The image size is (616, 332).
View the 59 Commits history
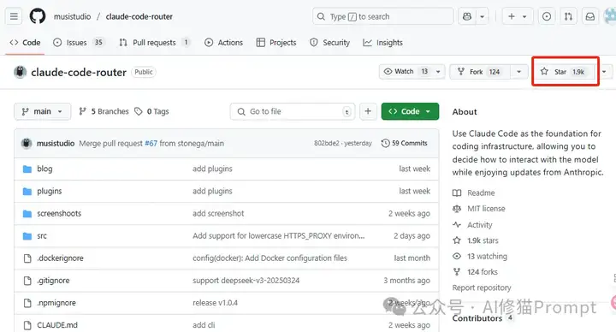click(404, 143)
